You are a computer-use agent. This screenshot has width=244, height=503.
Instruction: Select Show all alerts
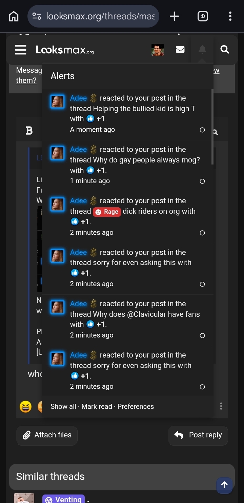(x=63, y=406)
